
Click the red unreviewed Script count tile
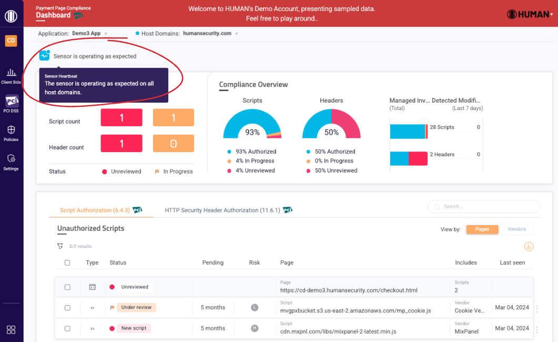[x=121, y=117]
